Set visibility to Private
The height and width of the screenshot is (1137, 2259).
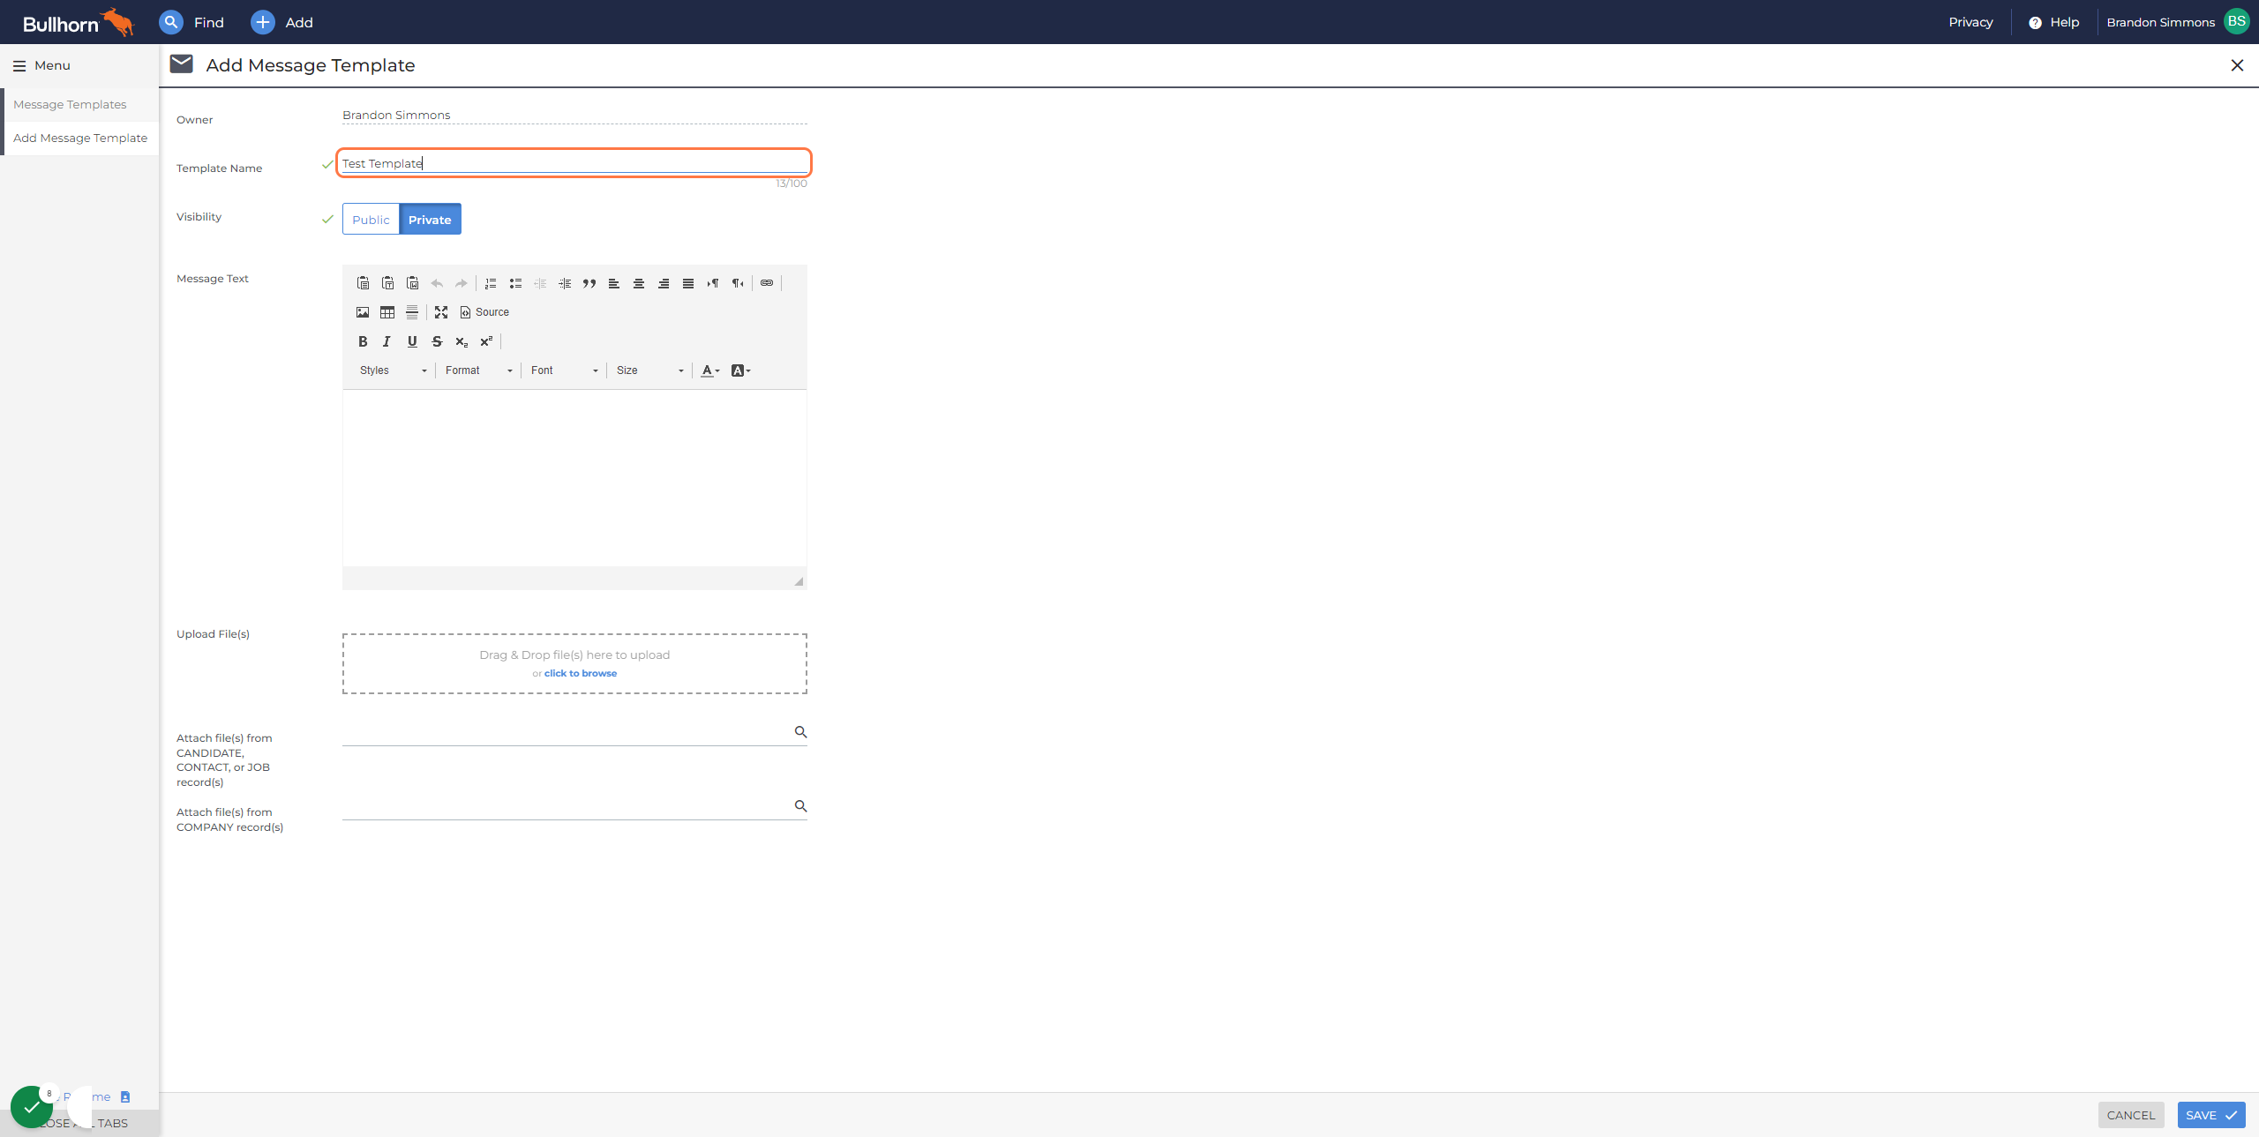[x=430, y=220]
